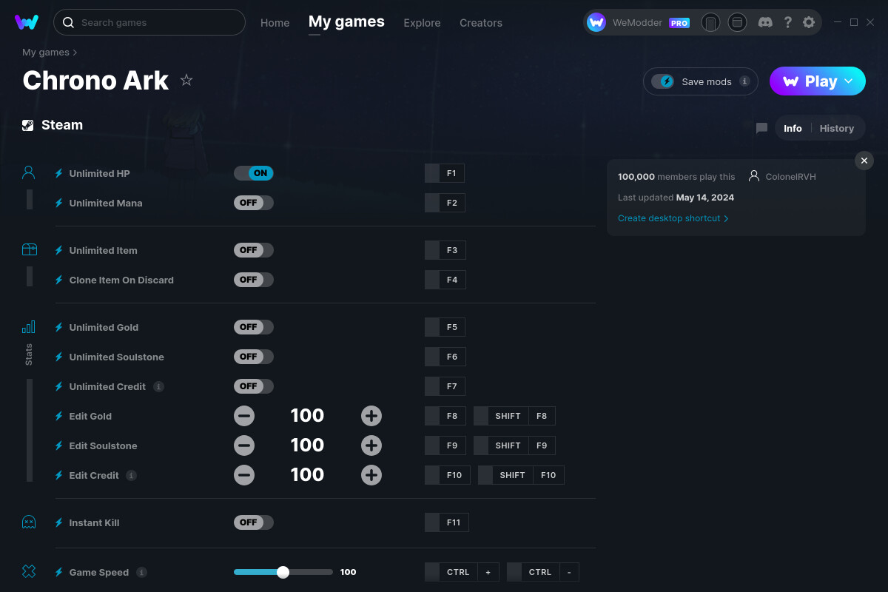888x592 pixels.
Task: Change the F3 hotkey for Unlimited Item
Action: click(x=445, y=250)
